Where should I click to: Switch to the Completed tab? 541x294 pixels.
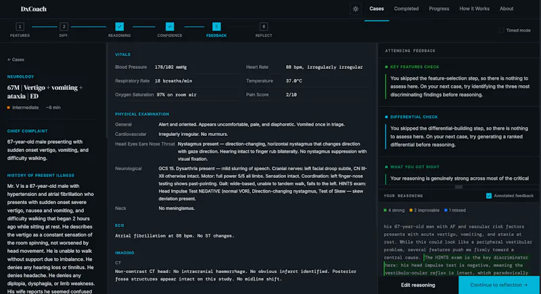tap(406, 9)
